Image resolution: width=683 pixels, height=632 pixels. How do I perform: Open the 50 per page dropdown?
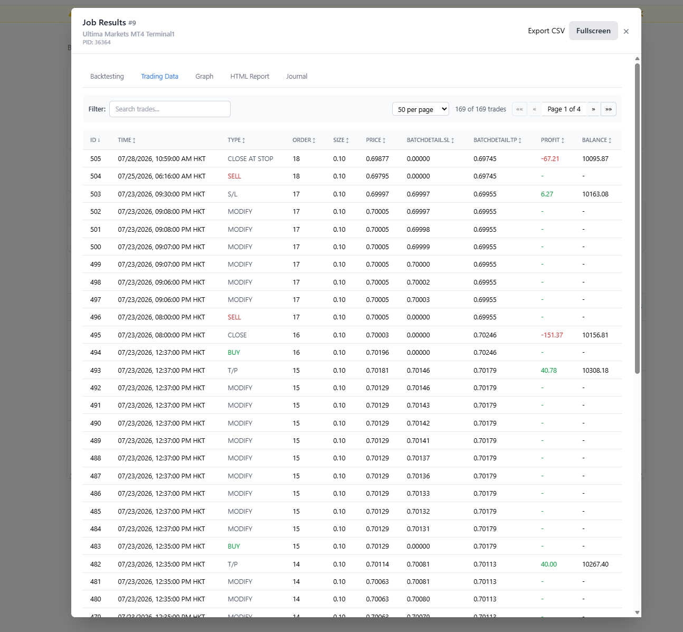[x=421, y=109]
